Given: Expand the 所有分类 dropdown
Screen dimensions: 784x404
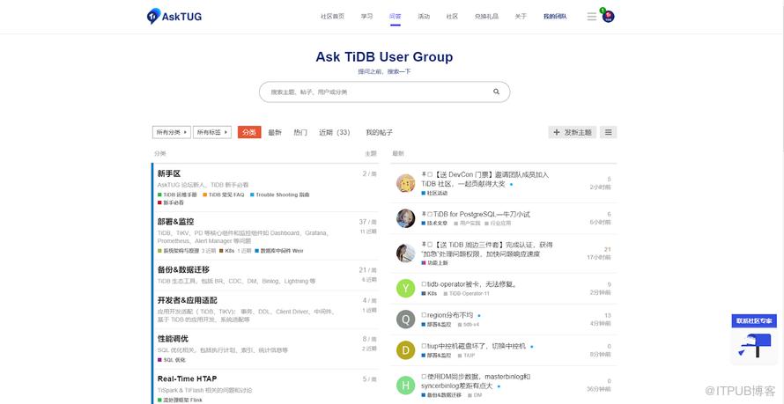Looking at the screenshot, I should [x=172, y=132].
